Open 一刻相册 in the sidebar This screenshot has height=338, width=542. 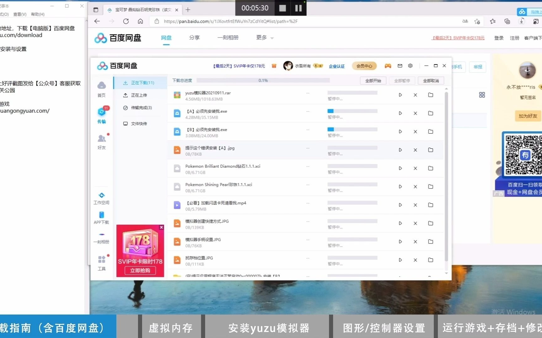102,238
